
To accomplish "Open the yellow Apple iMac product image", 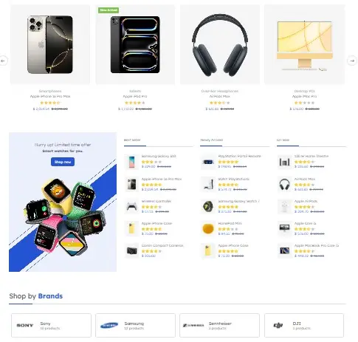I will coord(305,44).
